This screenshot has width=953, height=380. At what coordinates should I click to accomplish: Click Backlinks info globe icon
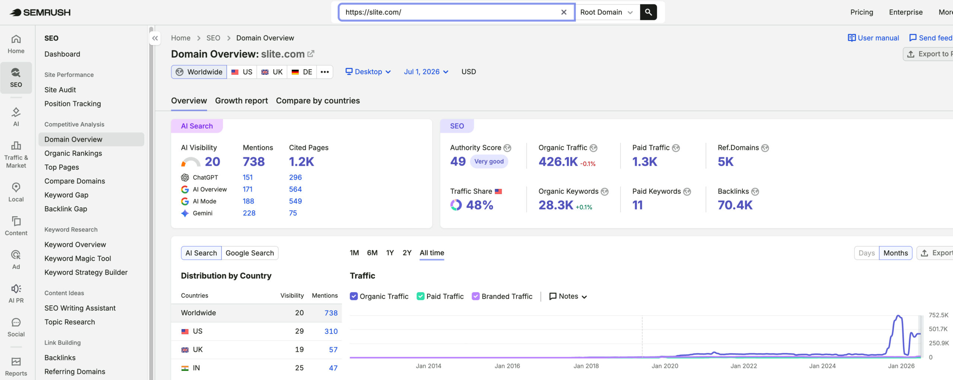(x=755, y=191)
